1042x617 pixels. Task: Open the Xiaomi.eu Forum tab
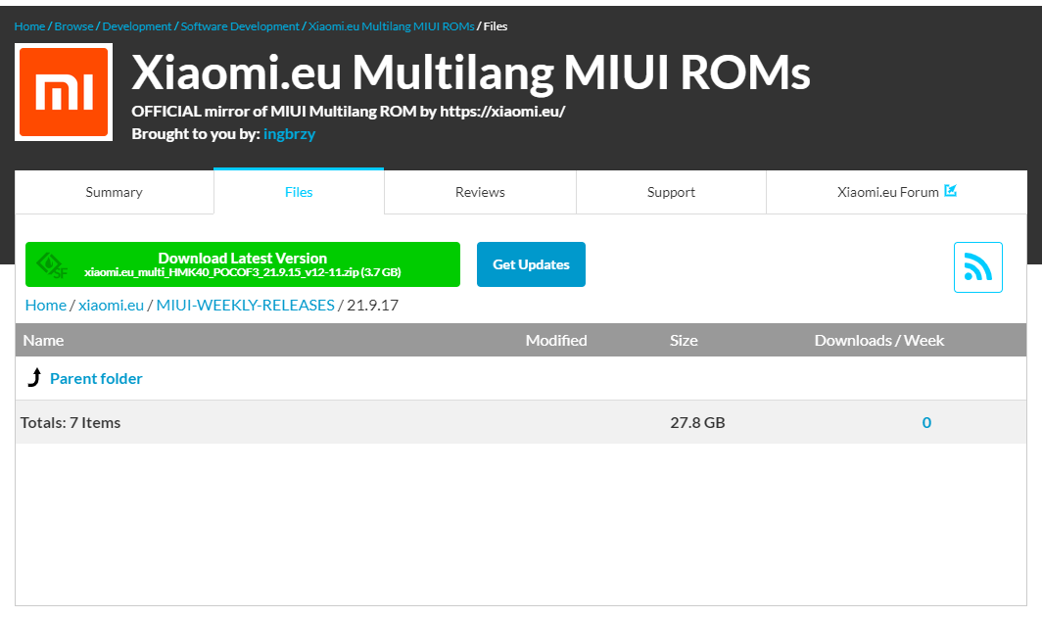(896, 192)
